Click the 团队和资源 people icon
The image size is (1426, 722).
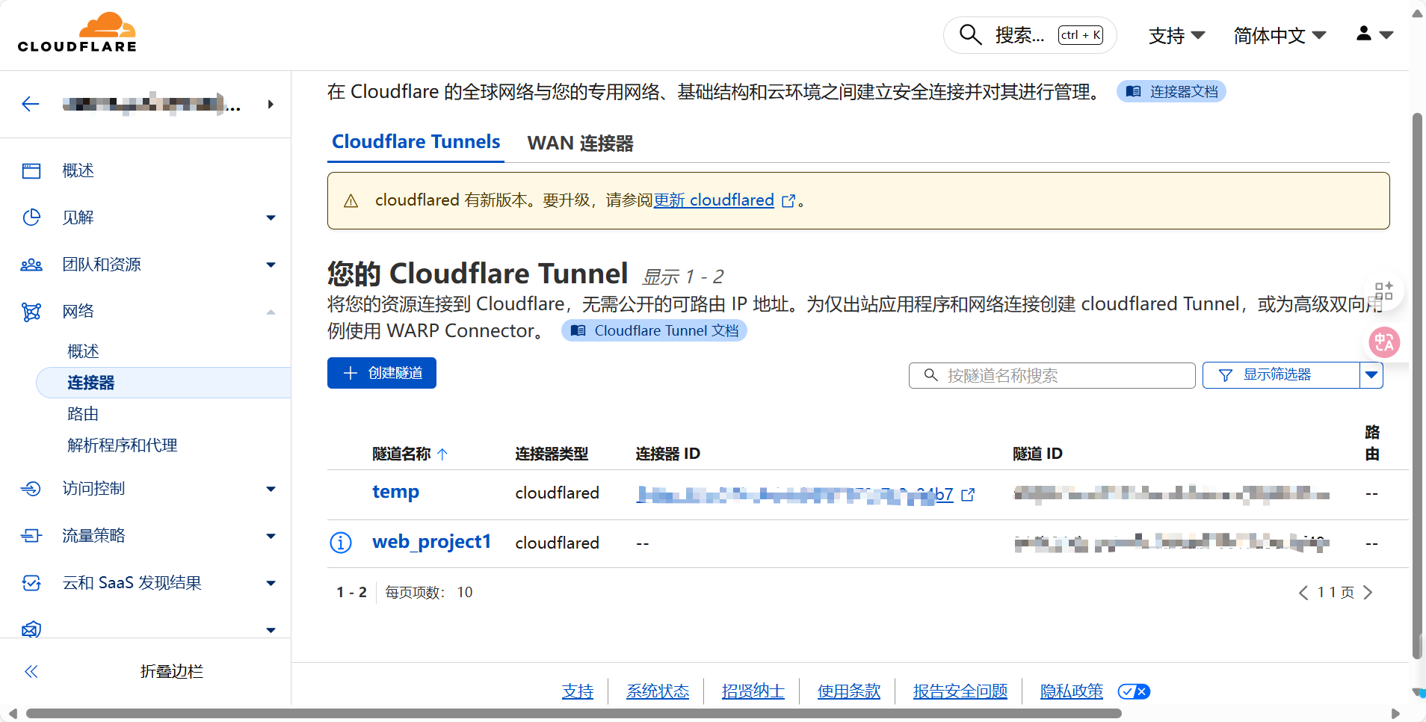[x=31, y=265]
